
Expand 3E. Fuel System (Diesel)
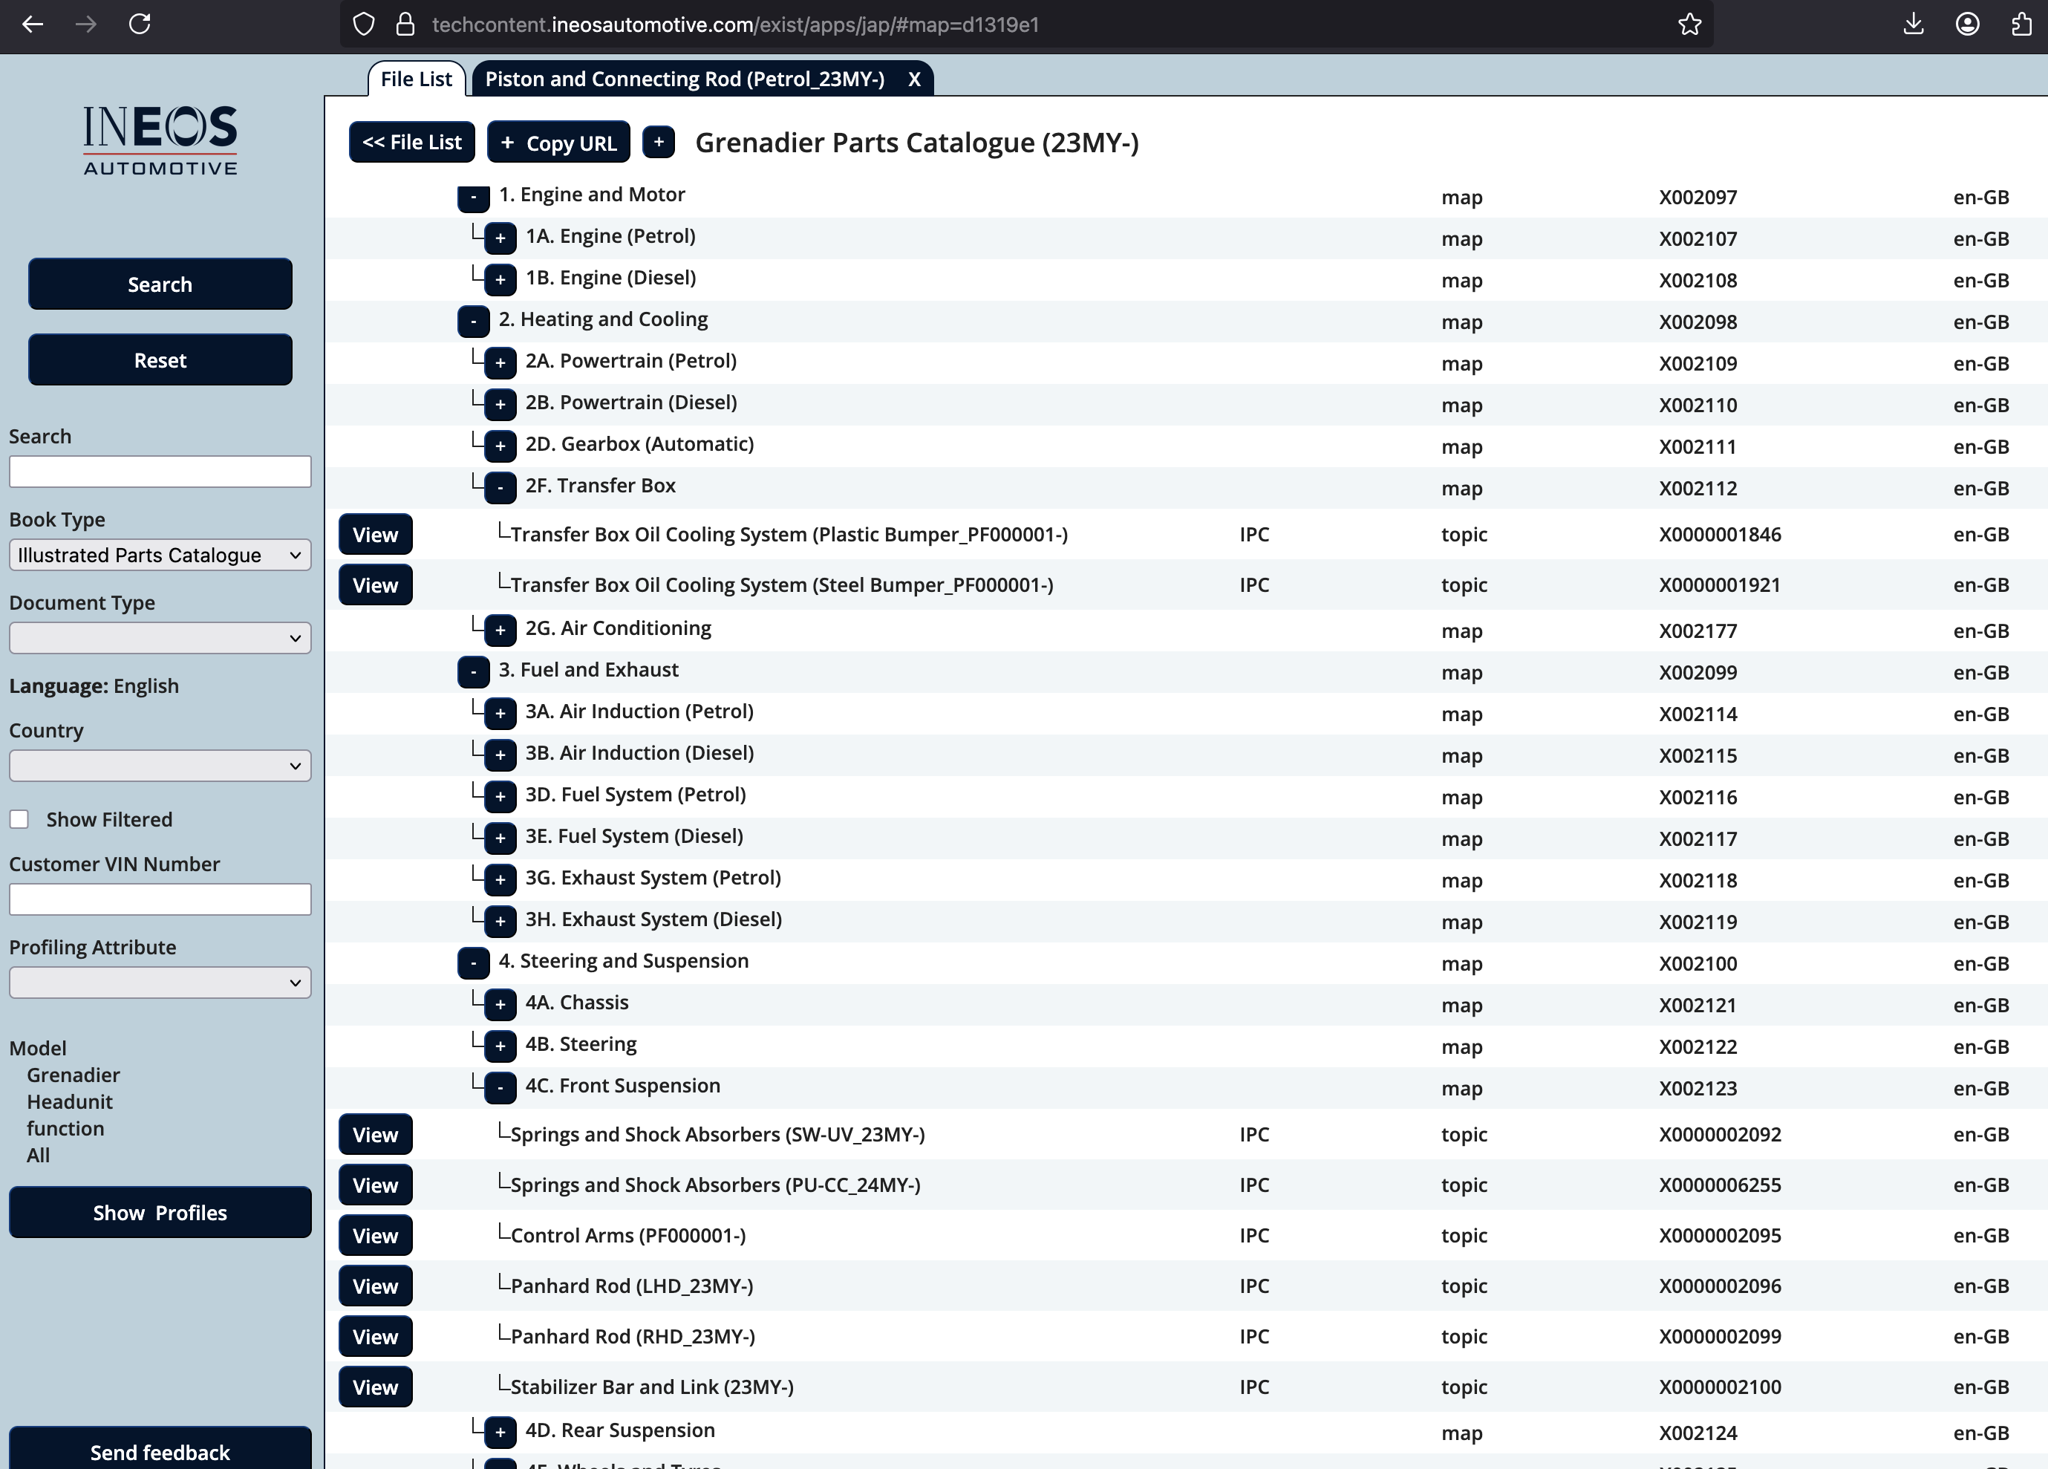click(x=500, y=838)
